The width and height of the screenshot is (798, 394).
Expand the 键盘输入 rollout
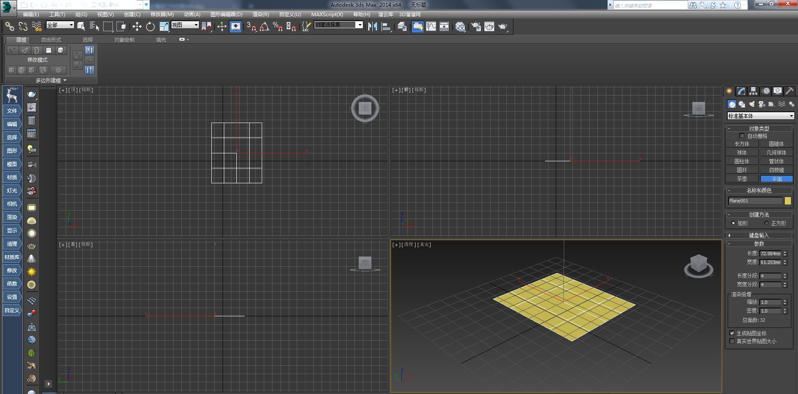click(759, 235)
